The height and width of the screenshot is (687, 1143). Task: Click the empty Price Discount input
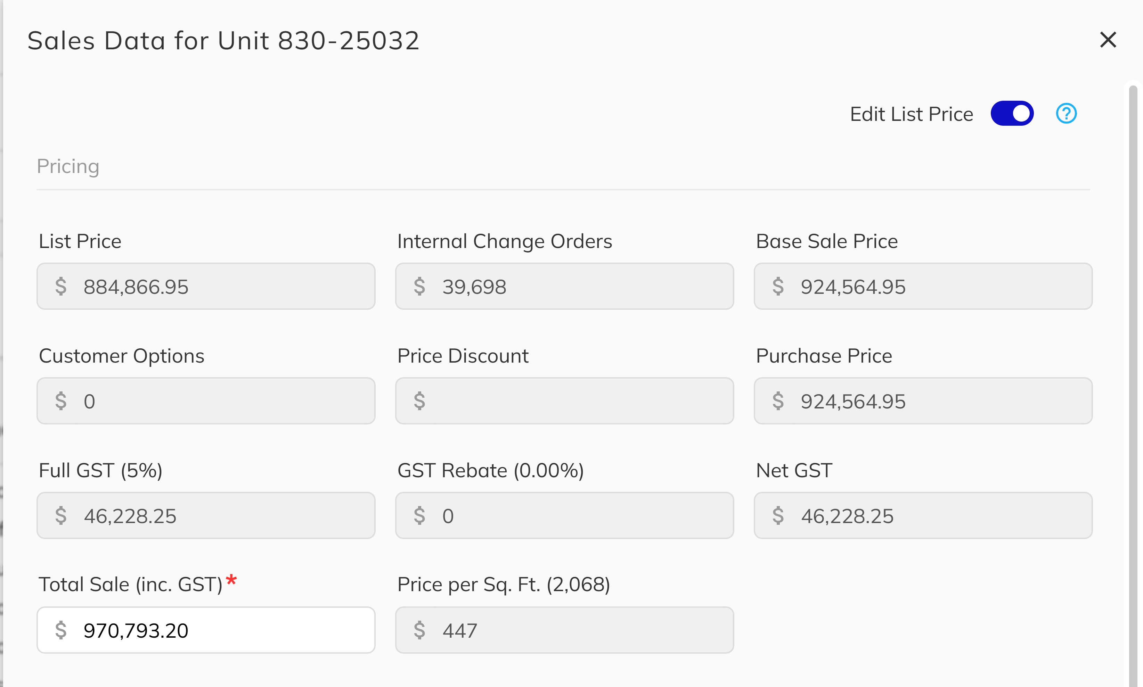pos(565,401)
